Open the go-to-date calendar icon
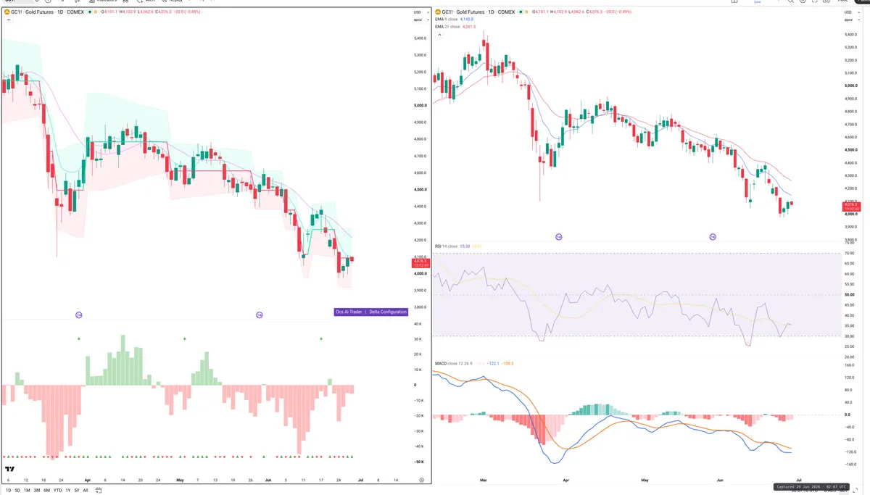Screen dimensions: 870x495 click(x=99, y=491)
